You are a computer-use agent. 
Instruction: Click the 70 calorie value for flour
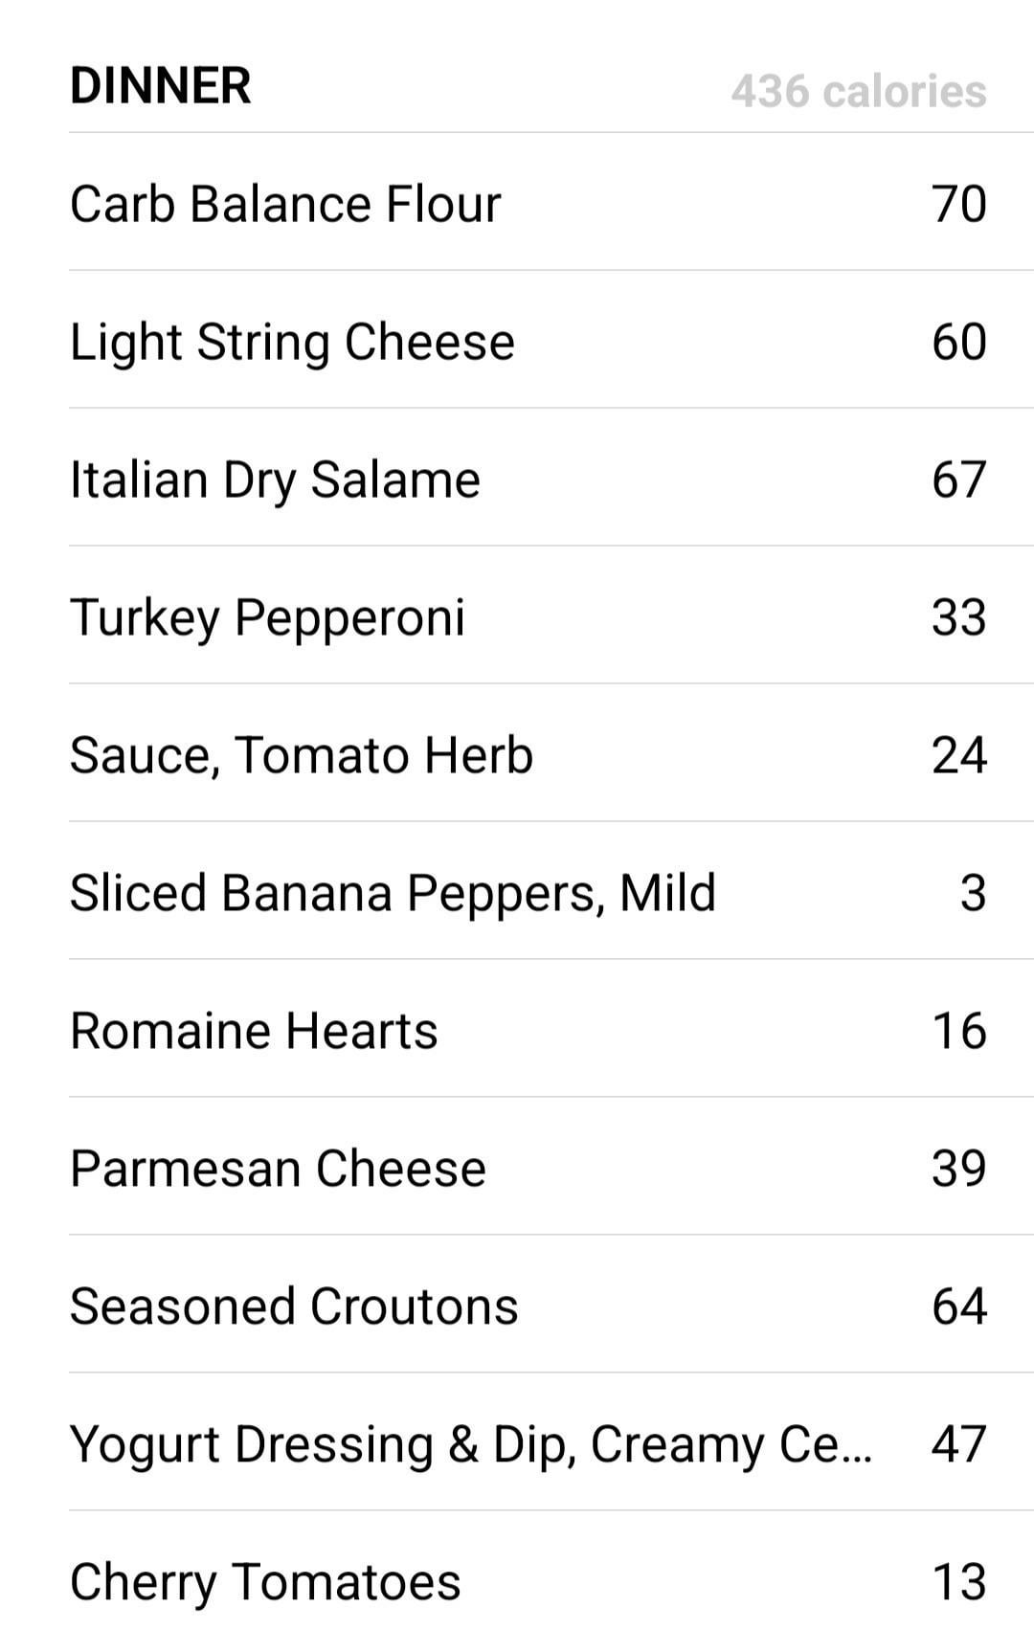[959, 204]
